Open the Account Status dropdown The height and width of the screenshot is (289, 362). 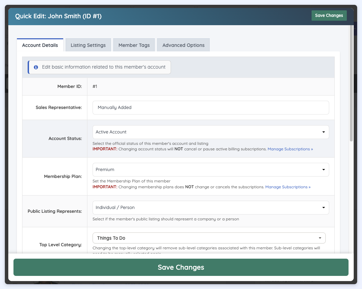pyautogui.click(x=211, y=132)
